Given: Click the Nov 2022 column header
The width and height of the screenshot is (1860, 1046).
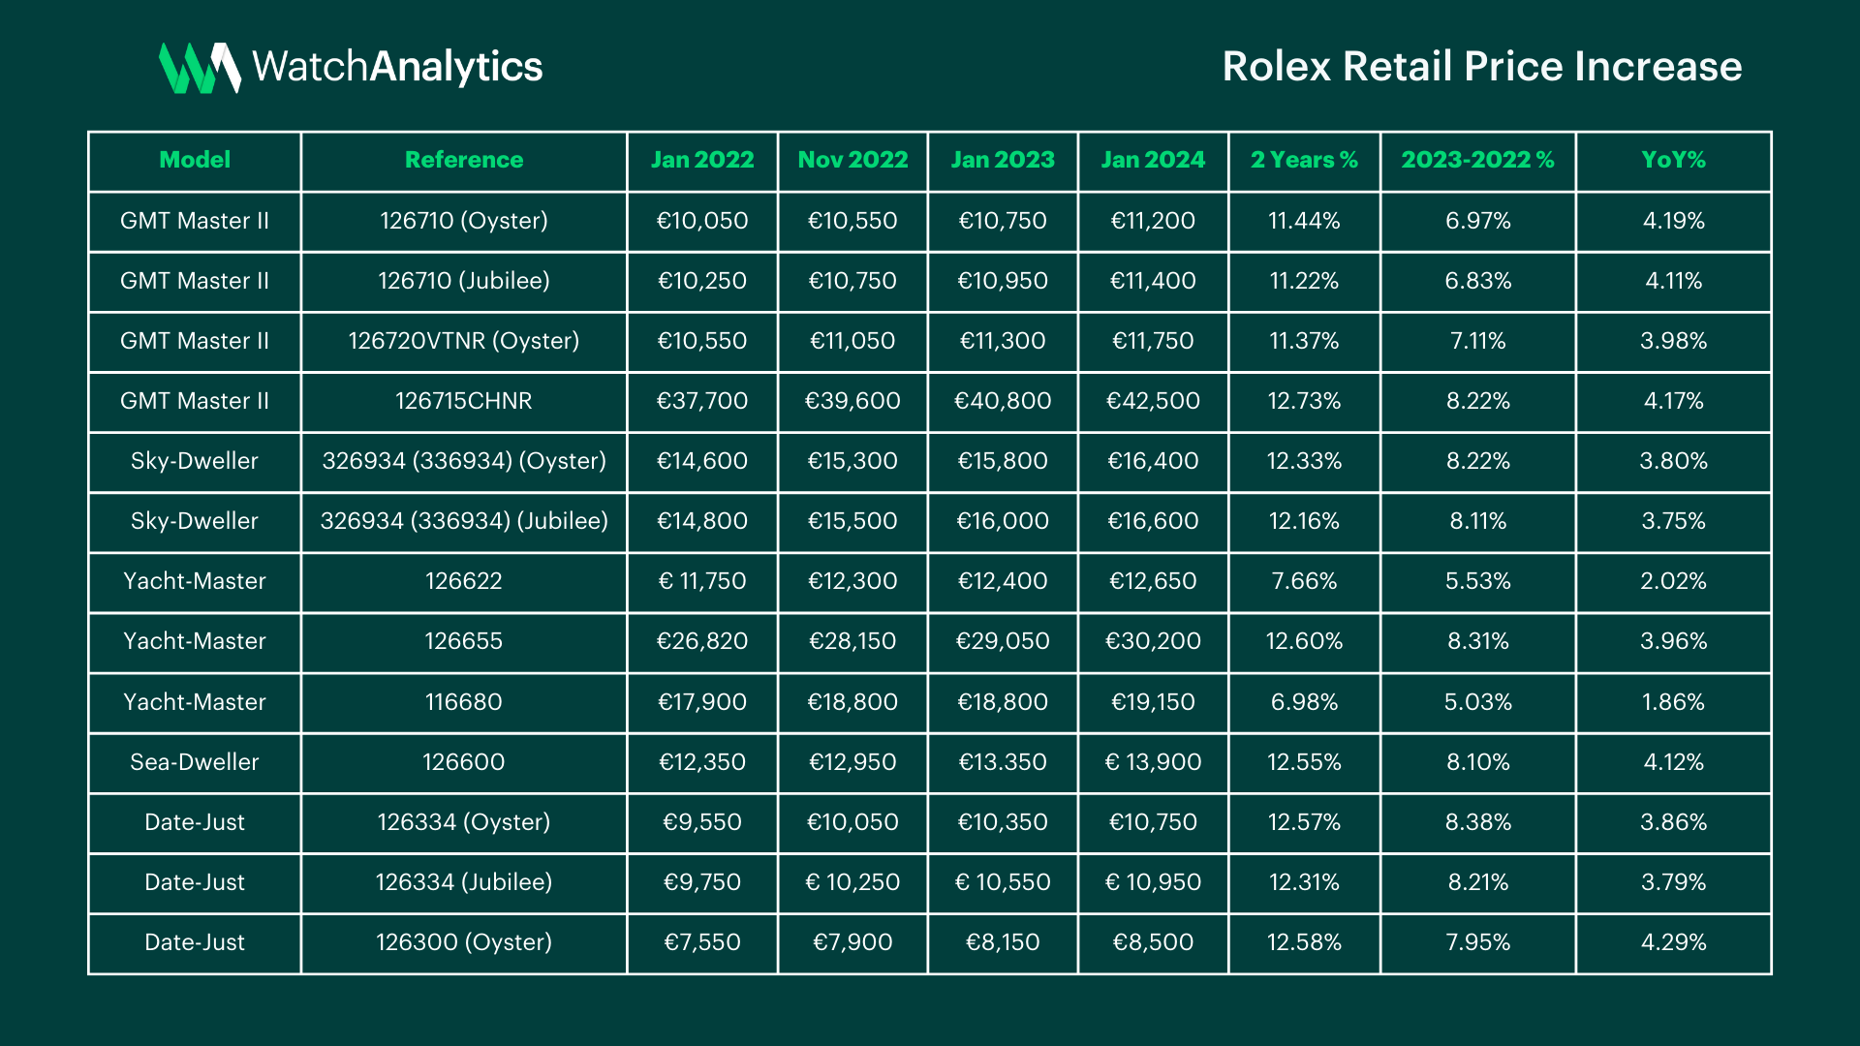Looking at the screenshot, I should [852, 160].
